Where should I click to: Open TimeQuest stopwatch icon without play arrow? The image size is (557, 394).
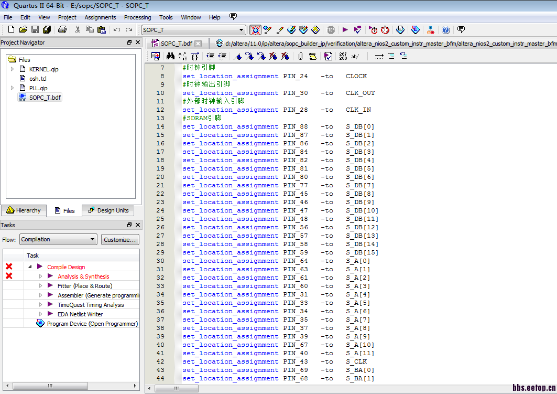point(385,30)
